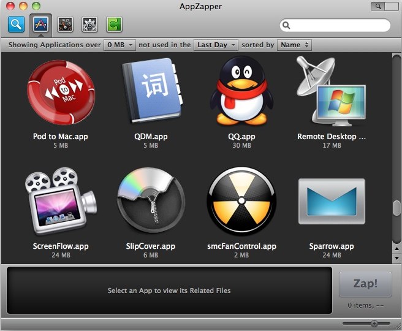Click the SlipCover.app name label
The image size is (402, 331).
(x=151, y=246)
